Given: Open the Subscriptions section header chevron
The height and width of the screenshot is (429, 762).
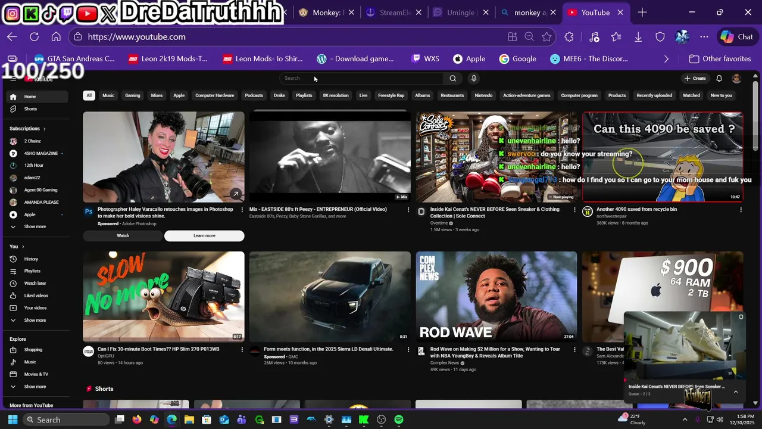Looking at the screenshot, I should [x=44, y=129].
